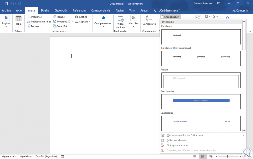
Task: Pick the Cuadrícula header thumbnail
Action: 201,123
